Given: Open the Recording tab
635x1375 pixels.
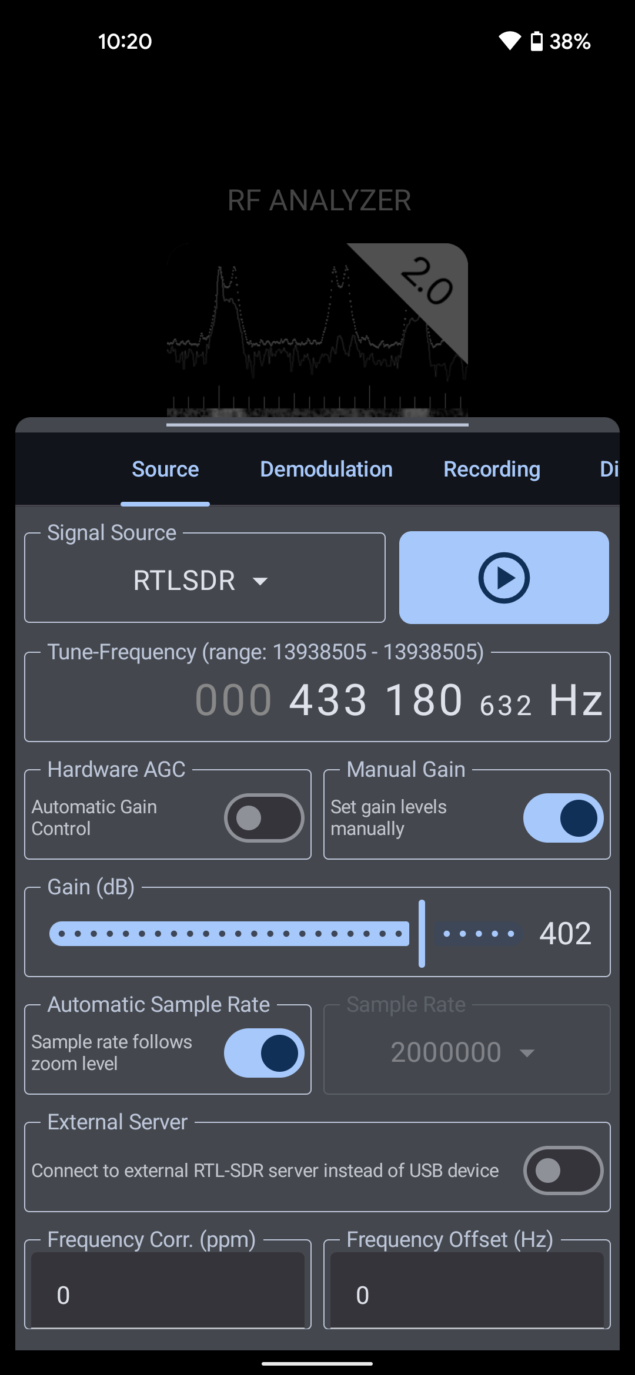Looking at the screenshot, I should pyautogui.click(x=492, y=469).
